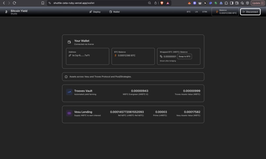Open Brave Shields lion icon
266x159 pixels.
pyautogui.click(x=162, y=3)
